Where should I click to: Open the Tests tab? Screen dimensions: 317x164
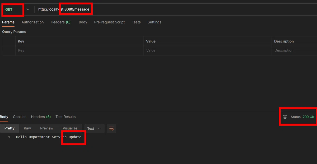tap(136, 22)
